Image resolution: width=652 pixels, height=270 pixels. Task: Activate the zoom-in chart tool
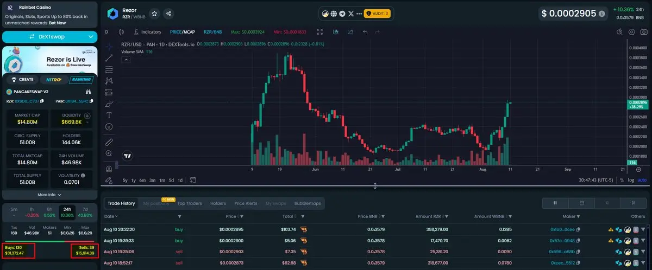(109, 153)
